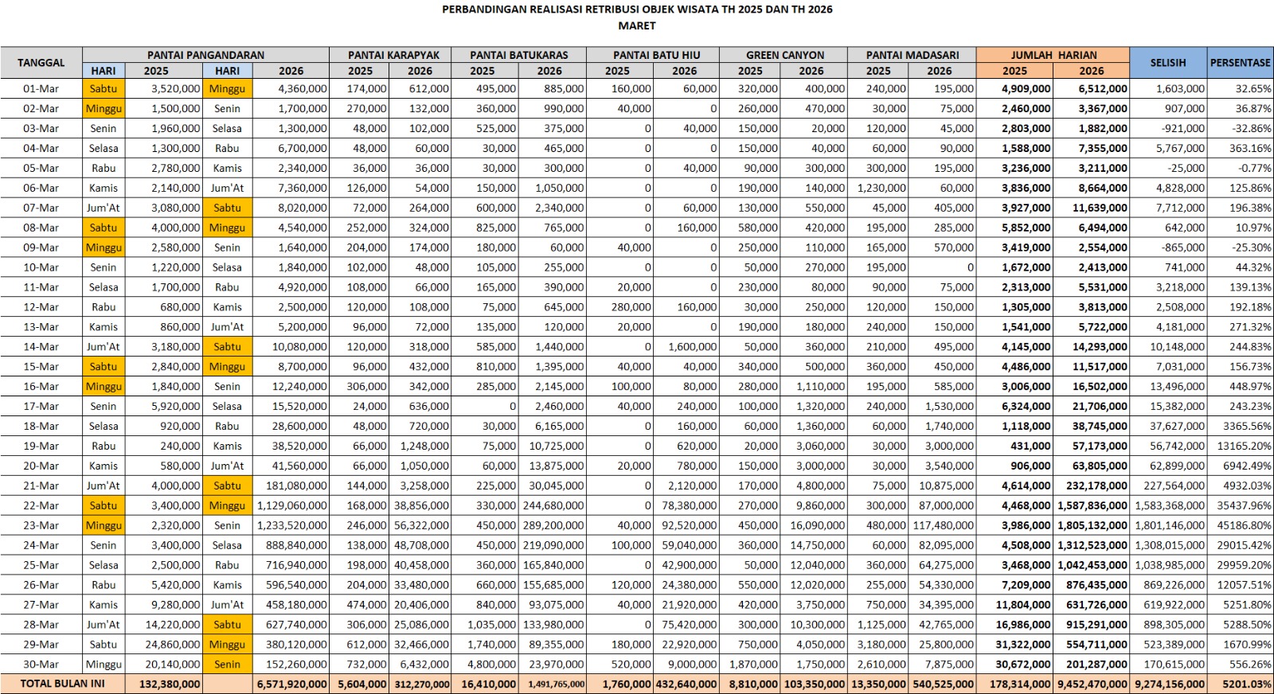
Task: Select the 9,274,156,000 selisih total cell
Action: (x=1169, y=684)
